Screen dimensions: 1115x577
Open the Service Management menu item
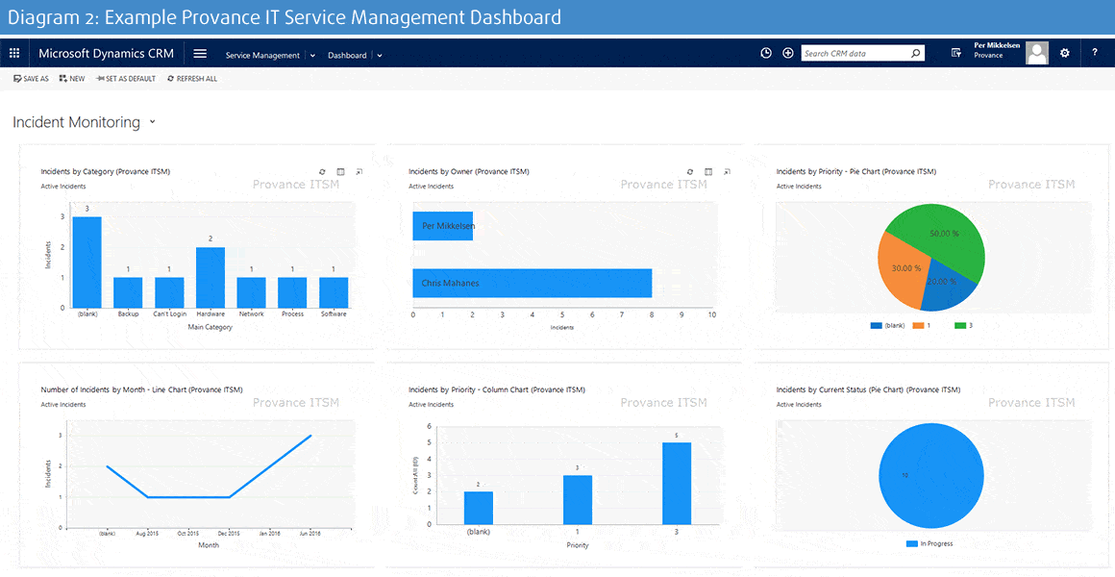262,56
